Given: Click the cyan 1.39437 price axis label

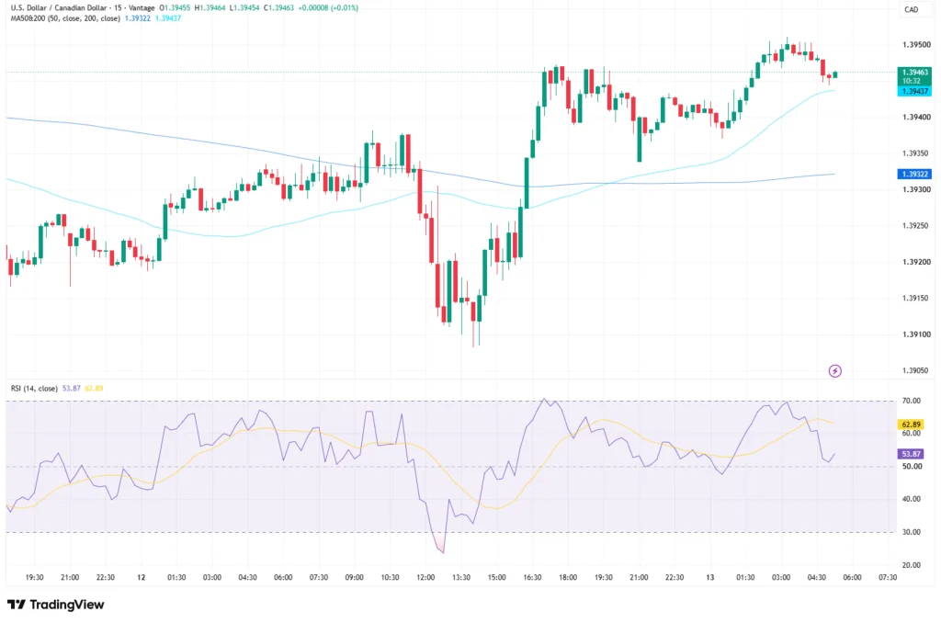Looking at the screenshot, I should click(x=914, y=91).
